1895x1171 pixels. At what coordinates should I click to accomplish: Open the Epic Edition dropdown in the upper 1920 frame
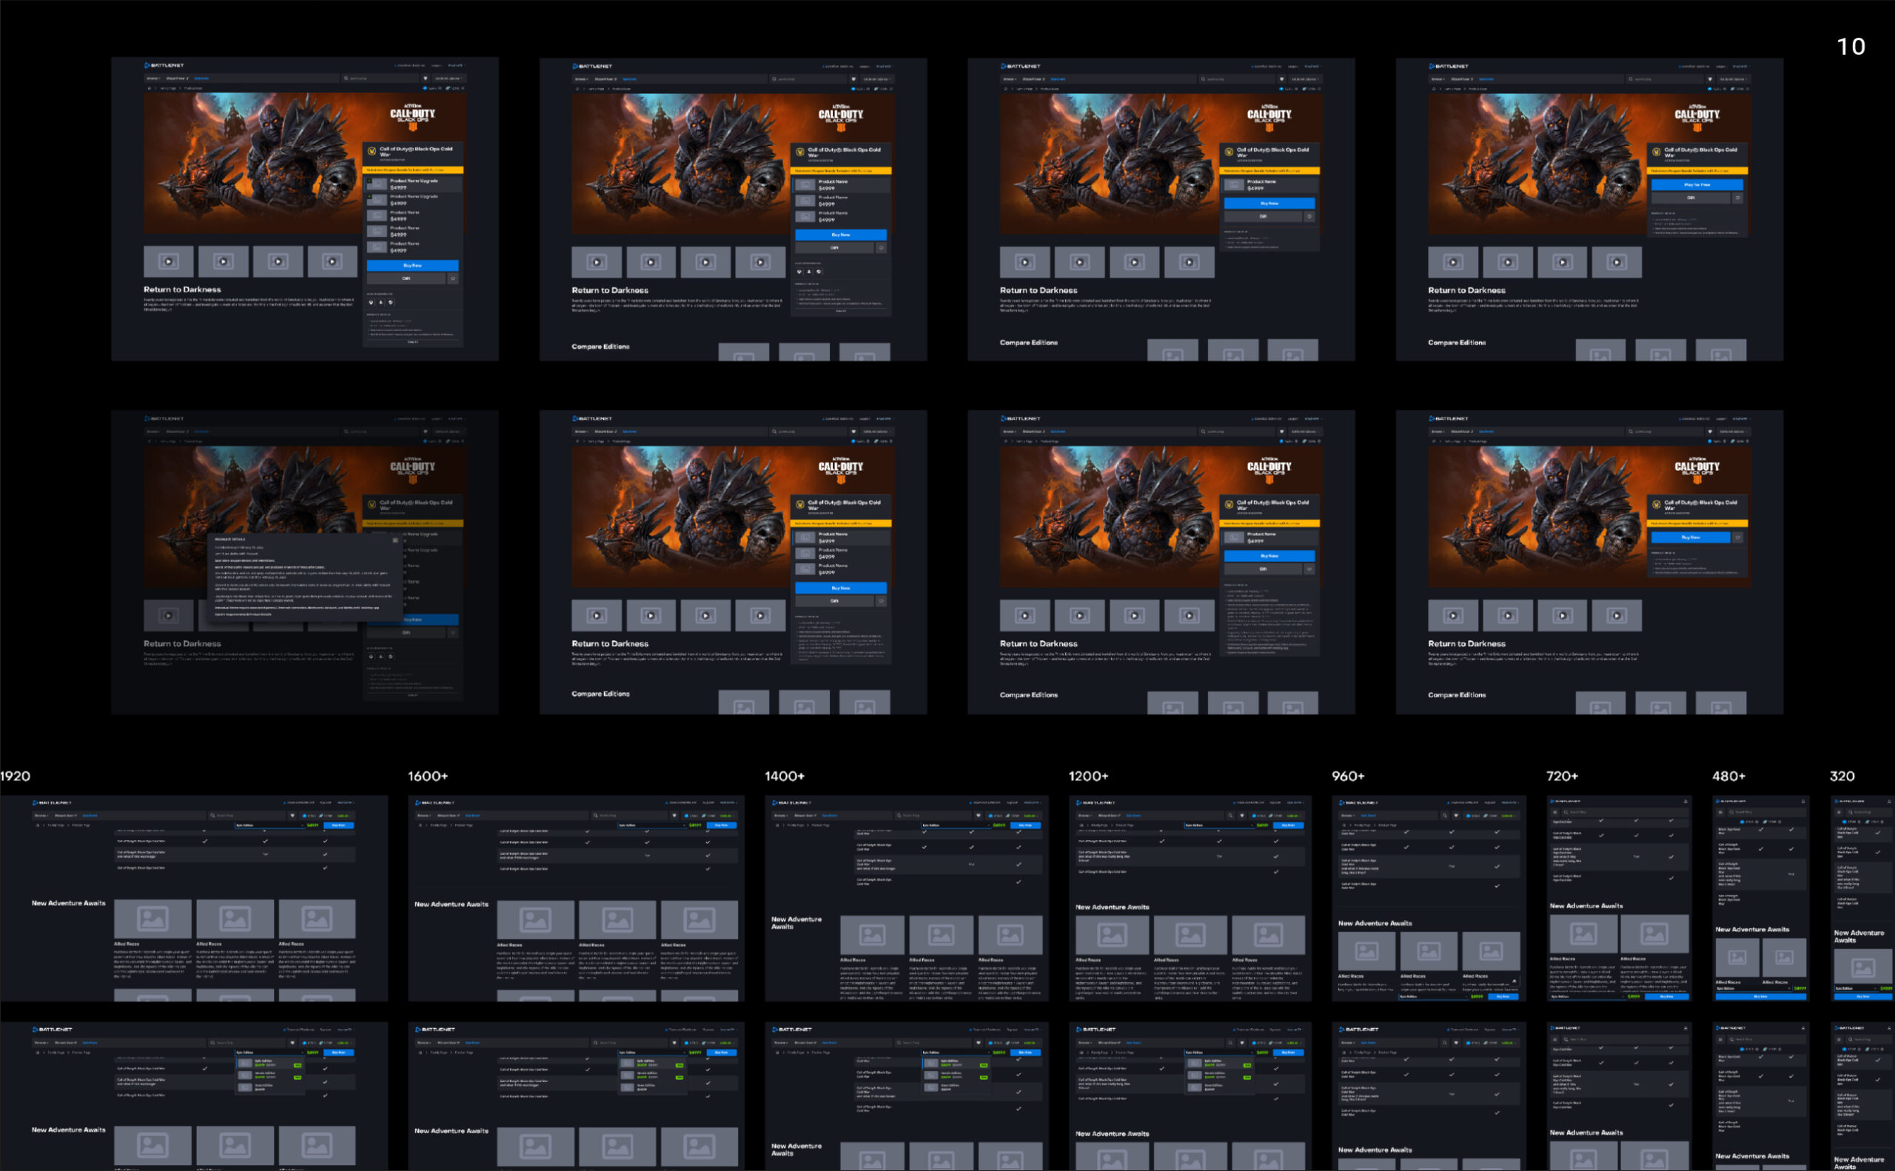coord(269,825)
